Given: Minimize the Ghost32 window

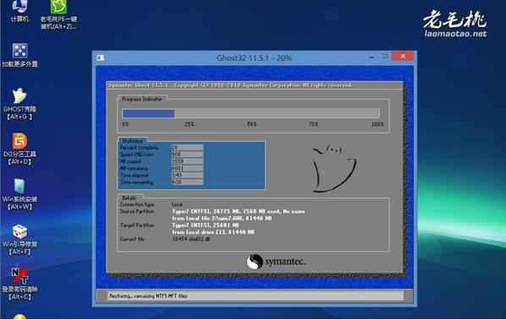Looking at the screenshot, I should (371, 57).
